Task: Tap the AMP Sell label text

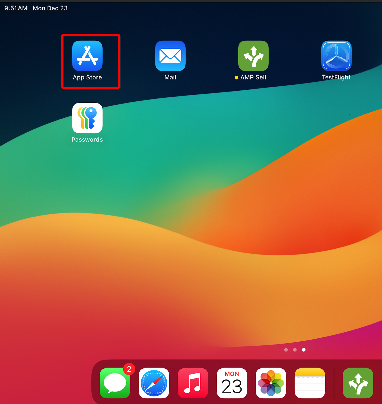Action: [253, 77]
